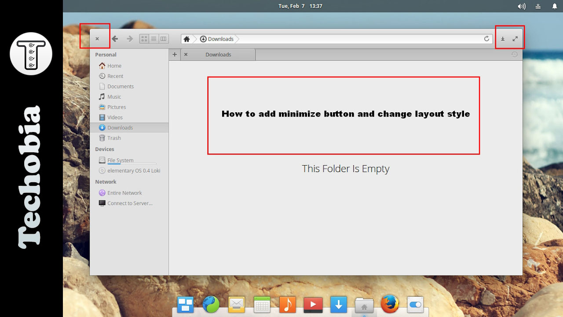Open the Music app from the dock
This screenshot has height=317, width=563.
point(287,304)
